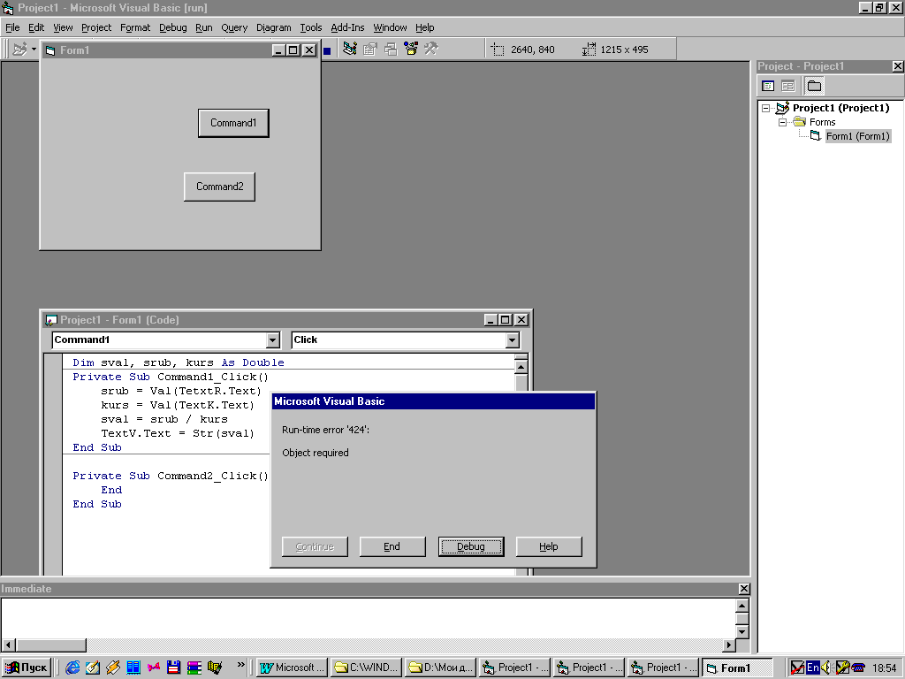Switch to Microsoft Word taskbar button
The width and height of the screenshot is (905, 679).
(x=292, y=668)
